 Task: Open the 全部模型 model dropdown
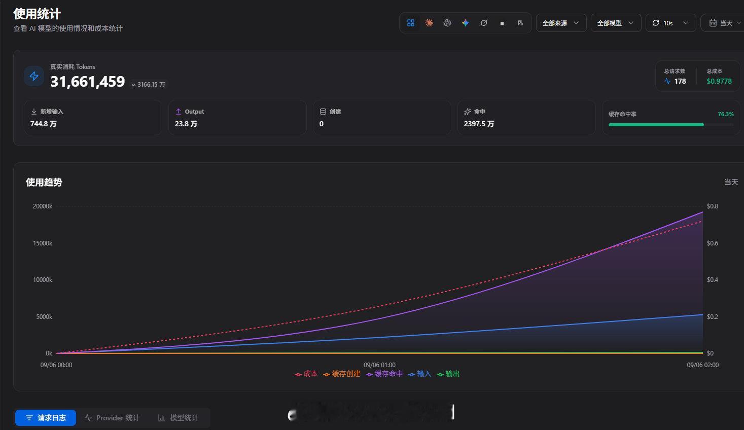click(x=616, y=23)
